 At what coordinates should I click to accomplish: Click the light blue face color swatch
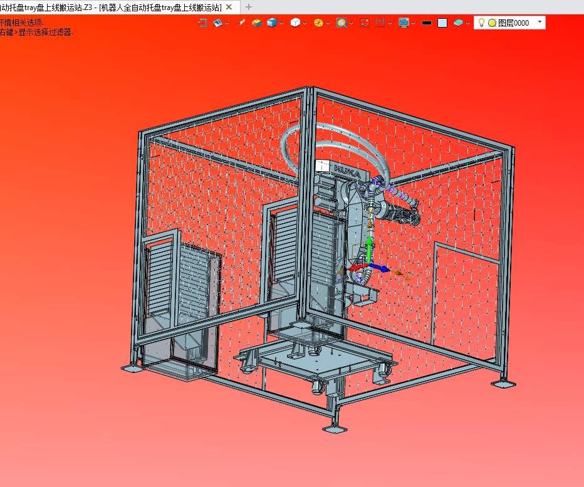(x=442, y=23)
